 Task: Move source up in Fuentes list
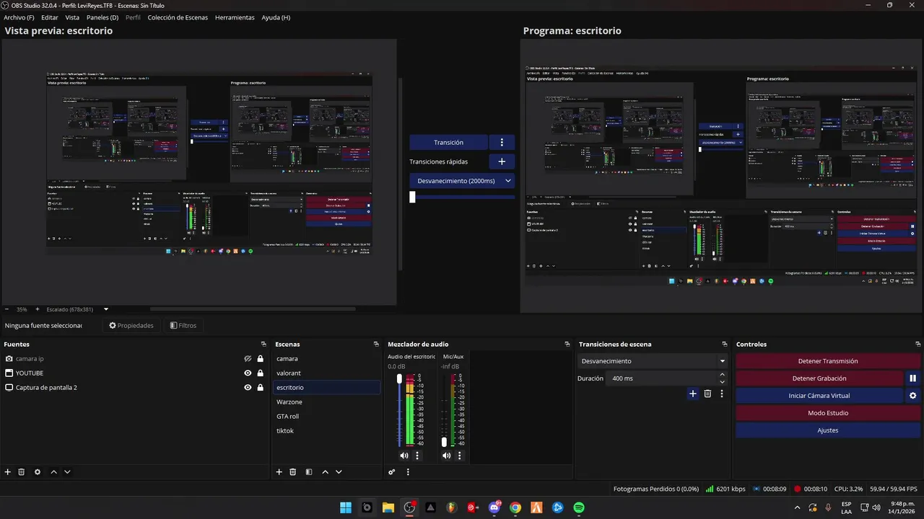53,472
